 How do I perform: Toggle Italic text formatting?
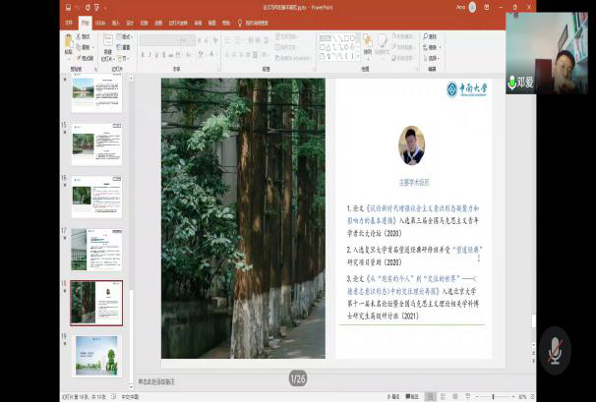(151, 55)
